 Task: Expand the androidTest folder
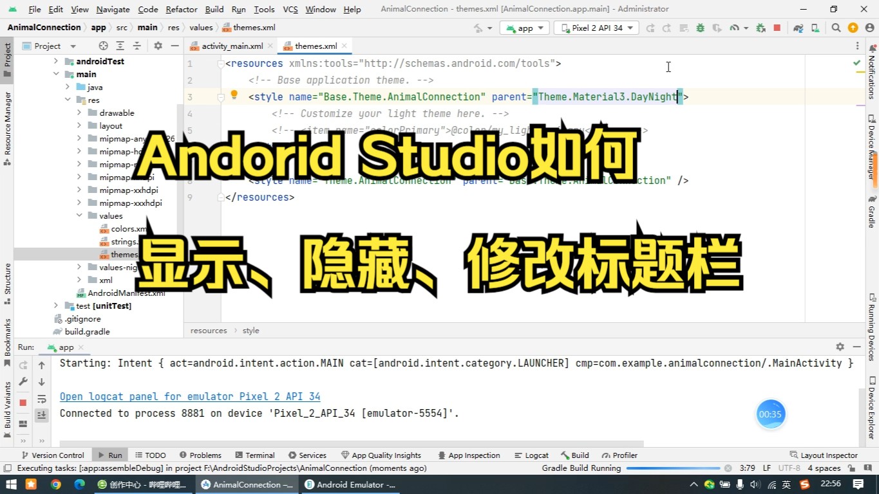[56, 62]
